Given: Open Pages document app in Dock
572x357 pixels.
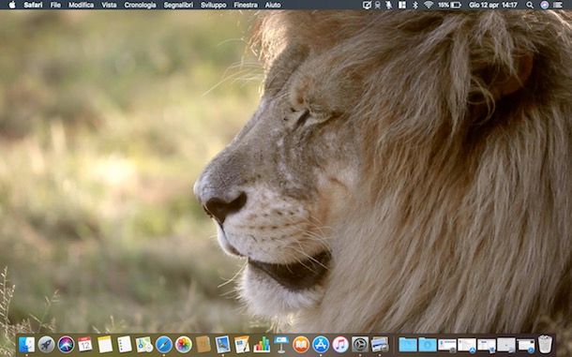Looking at the screenshot, I should point(242,345).
